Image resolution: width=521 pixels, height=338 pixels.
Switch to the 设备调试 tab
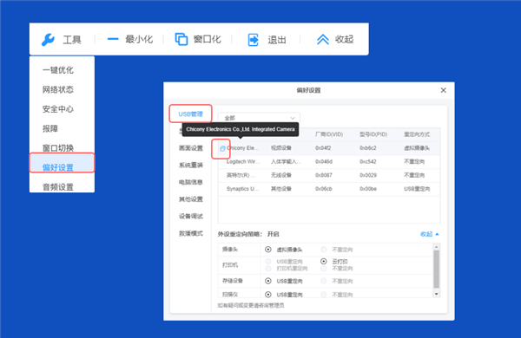point(191,217)
